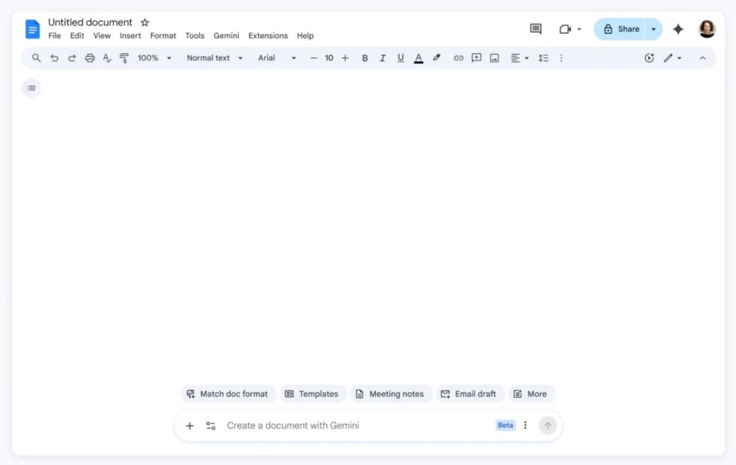This screenshot has width=736, height=465.
Task: Open the Normal text style dropdown
Action: click(214, 58)
